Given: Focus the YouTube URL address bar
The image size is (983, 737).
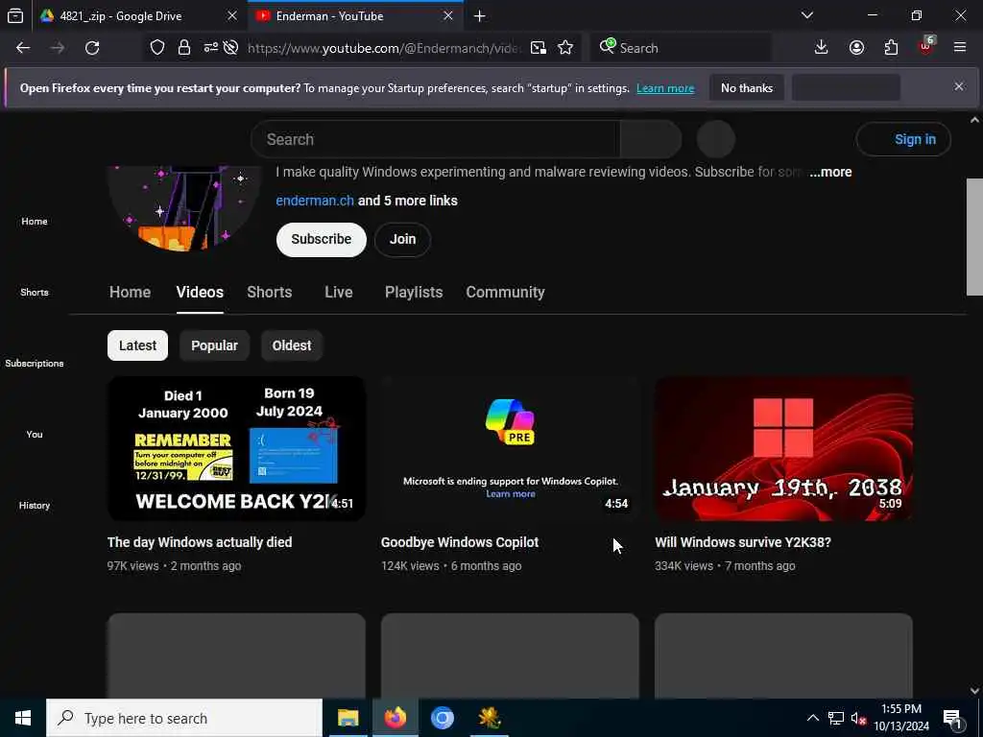Looking at the screenshot, I should (384, 48).
